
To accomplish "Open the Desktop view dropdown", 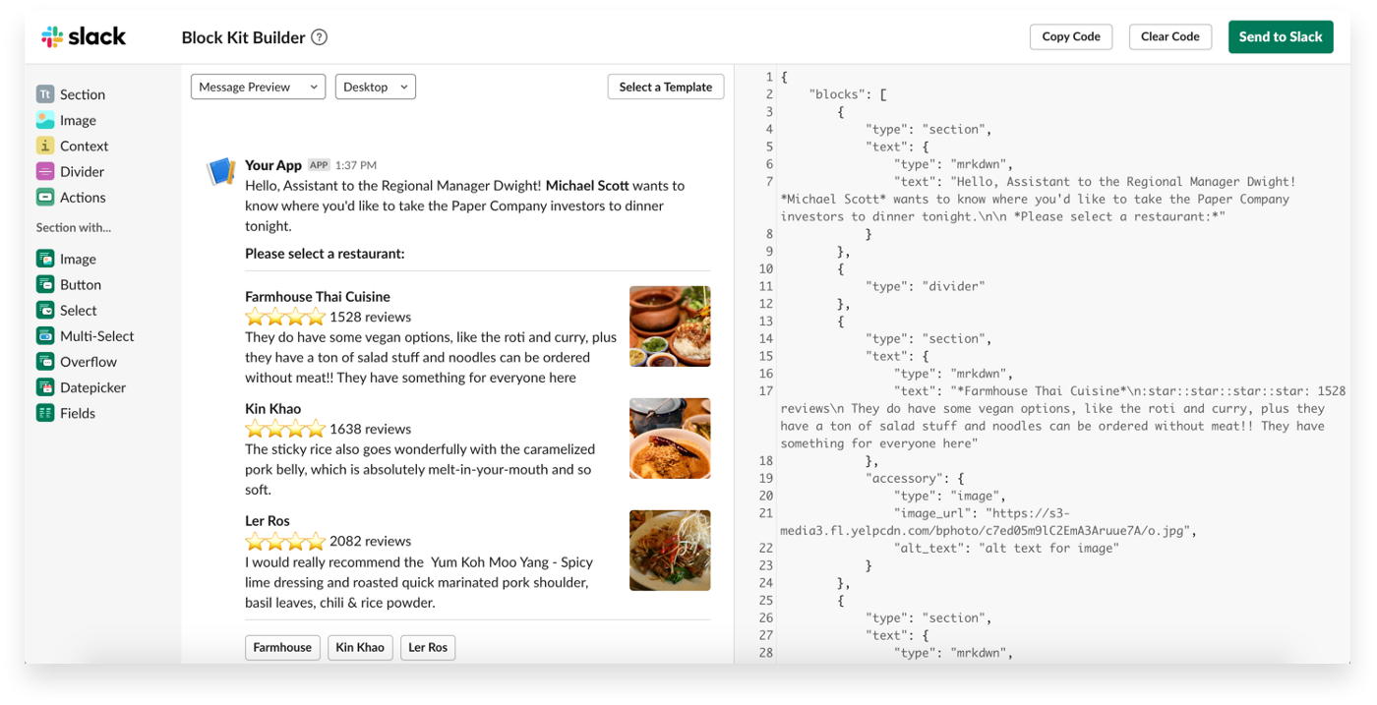I will click(x=375, y=87).
